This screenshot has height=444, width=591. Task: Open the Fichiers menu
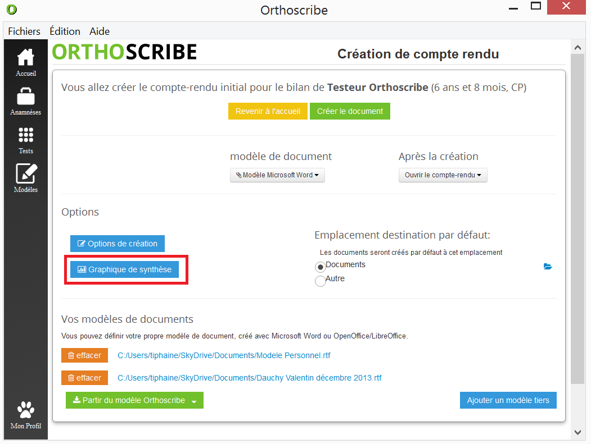click(24, 31)
